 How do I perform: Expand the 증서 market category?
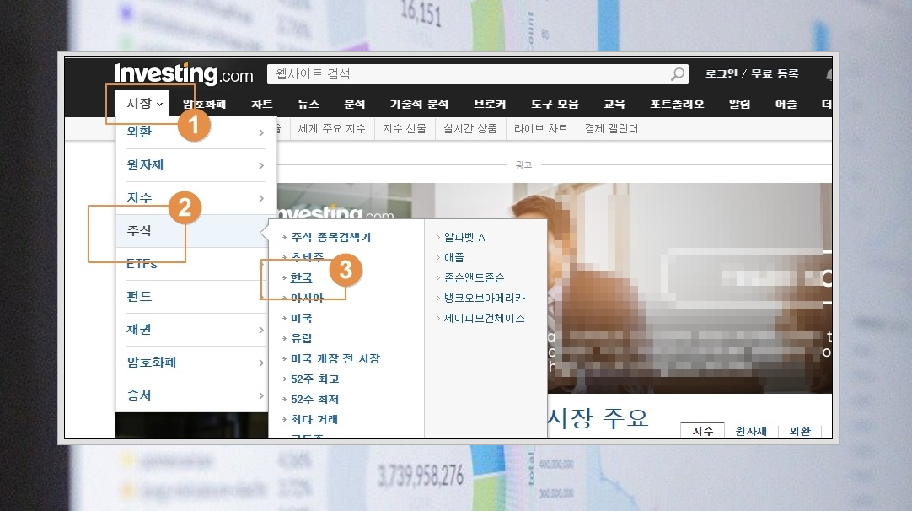pos(192,395)
